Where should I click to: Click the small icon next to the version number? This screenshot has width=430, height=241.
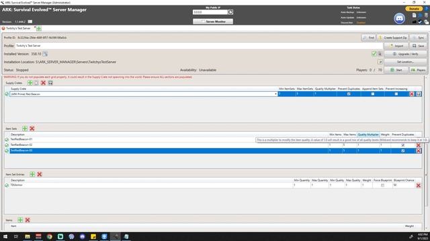[x=30, y=21]
